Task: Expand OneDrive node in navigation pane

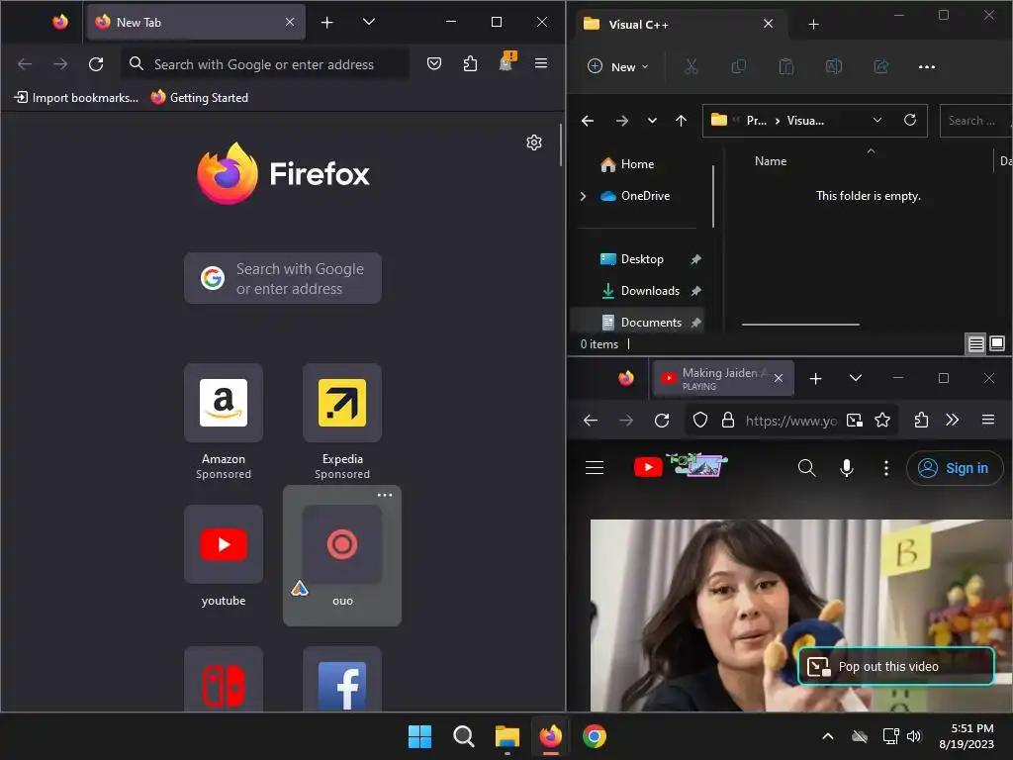Action: tap(583, 196)
